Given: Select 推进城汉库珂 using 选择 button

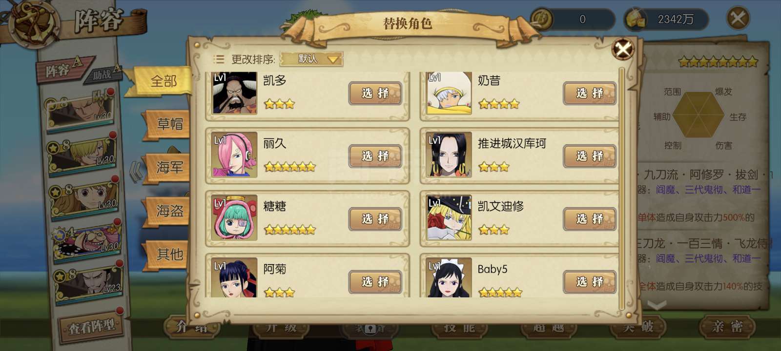Looking at the screenshot, I should coord(590,156).
